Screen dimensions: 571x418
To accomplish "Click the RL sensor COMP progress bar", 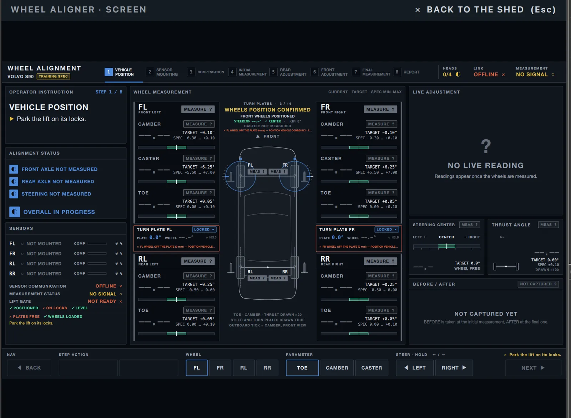I will pyautogui.click(x=97, y=264).
